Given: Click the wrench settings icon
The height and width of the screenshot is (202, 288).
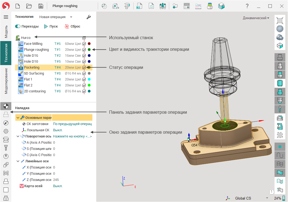Looking at the screenshot, I should pyautogui.click(x=89, y=17).
